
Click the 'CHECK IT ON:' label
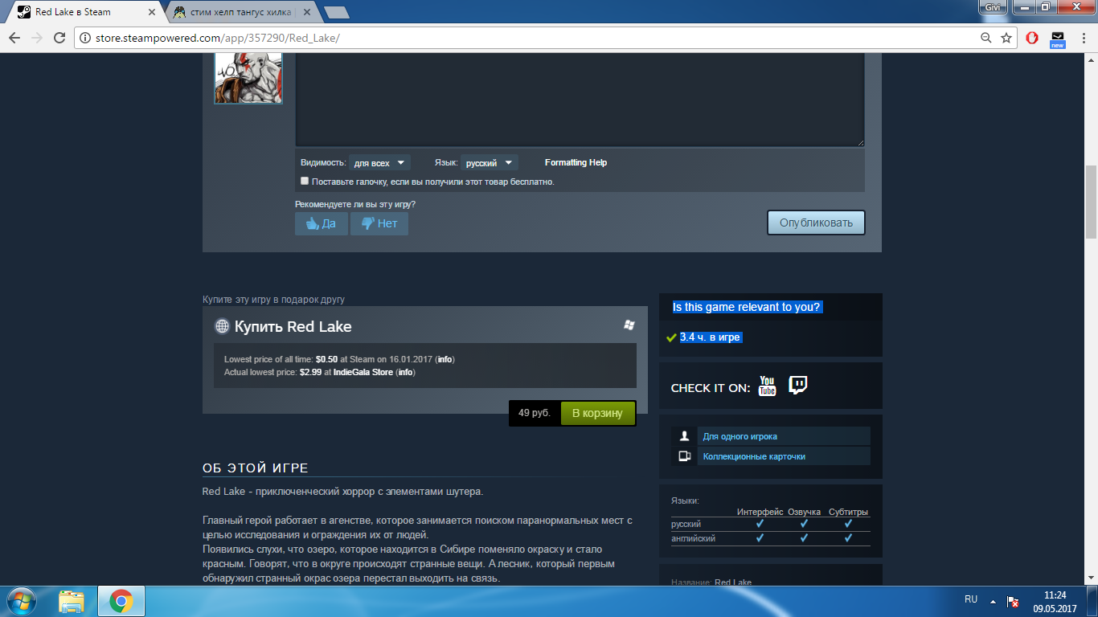pos(711,388)
